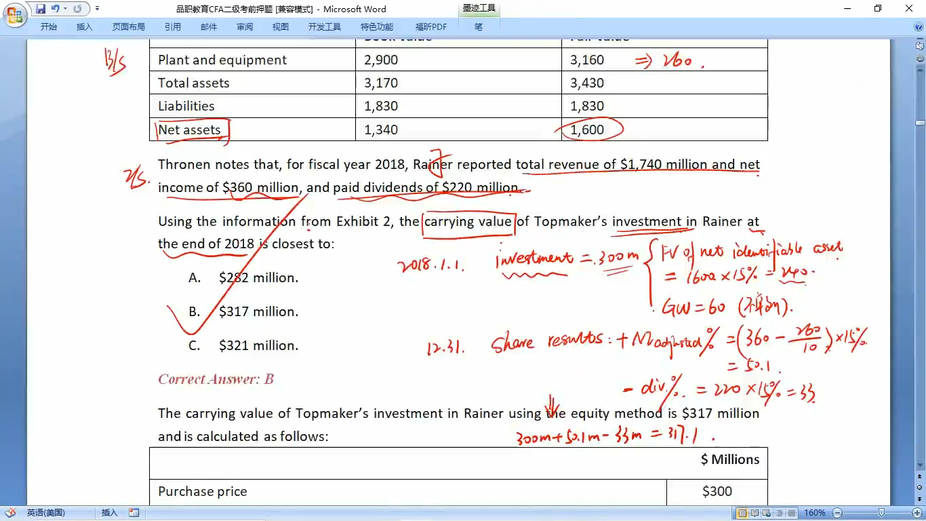The height and width of the screenshot is (521, 926).
Task: Click the '$ Millions' table header
Action: 729,459
